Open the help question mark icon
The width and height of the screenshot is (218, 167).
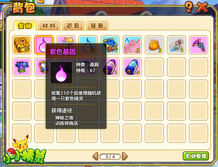189,7
